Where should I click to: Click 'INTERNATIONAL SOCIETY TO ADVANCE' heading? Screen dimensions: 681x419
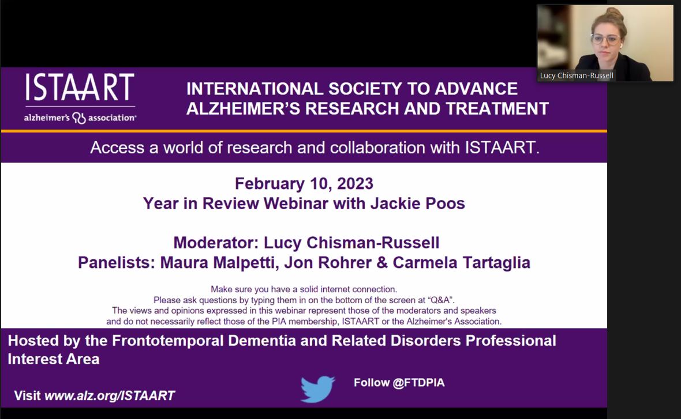tap(352, 89)
